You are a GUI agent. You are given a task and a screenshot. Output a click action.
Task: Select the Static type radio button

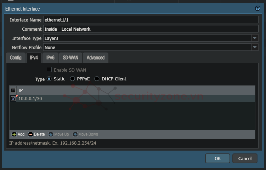(x=49, y=79)
